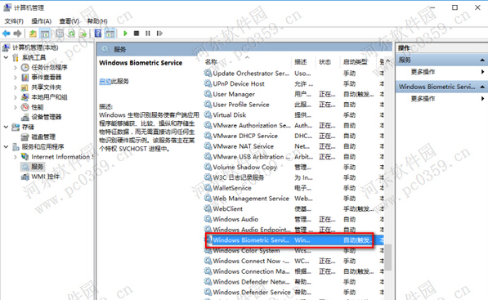Select the VMware NAT Service row
Image resolution: width=488 pixels, height=300 pixels.
(293, 146)
